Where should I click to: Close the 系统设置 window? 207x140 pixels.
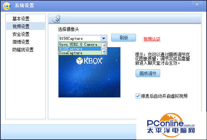tap(197, 4)
